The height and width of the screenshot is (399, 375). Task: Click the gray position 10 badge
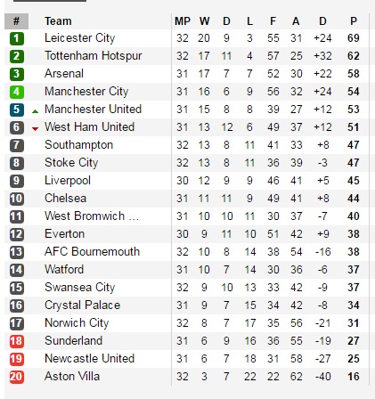click(x=17, y=199)
